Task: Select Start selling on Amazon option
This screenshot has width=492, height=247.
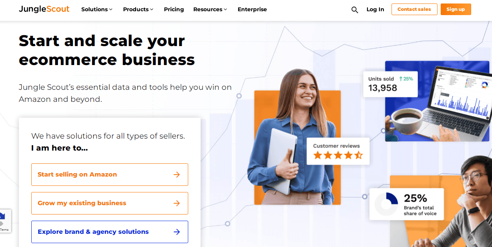Action: 110,175
